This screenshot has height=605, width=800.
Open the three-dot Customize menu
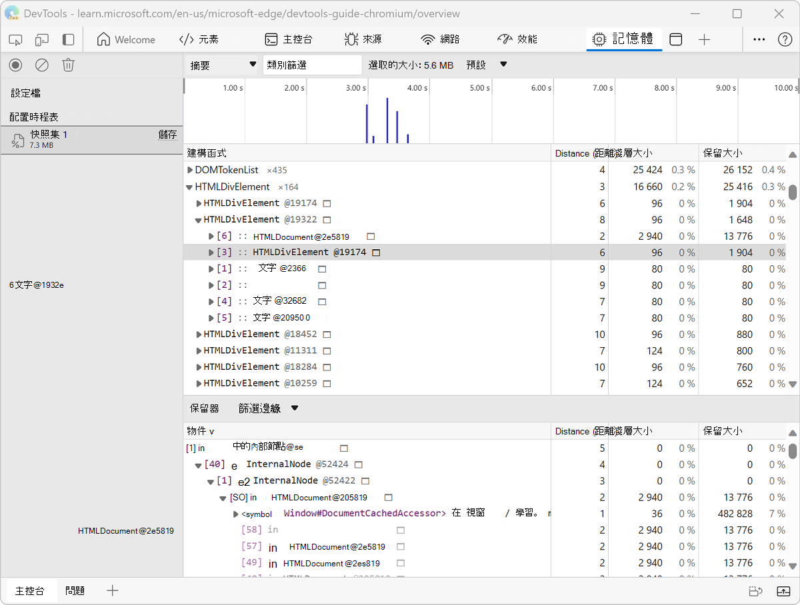tap(759, 40)
